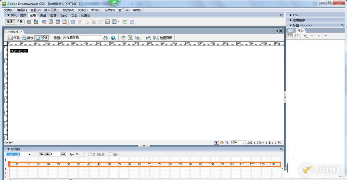This screenshot has height=180, width=347.
Task: Click Insert Column to the Left icon
Action: [94, 22]
